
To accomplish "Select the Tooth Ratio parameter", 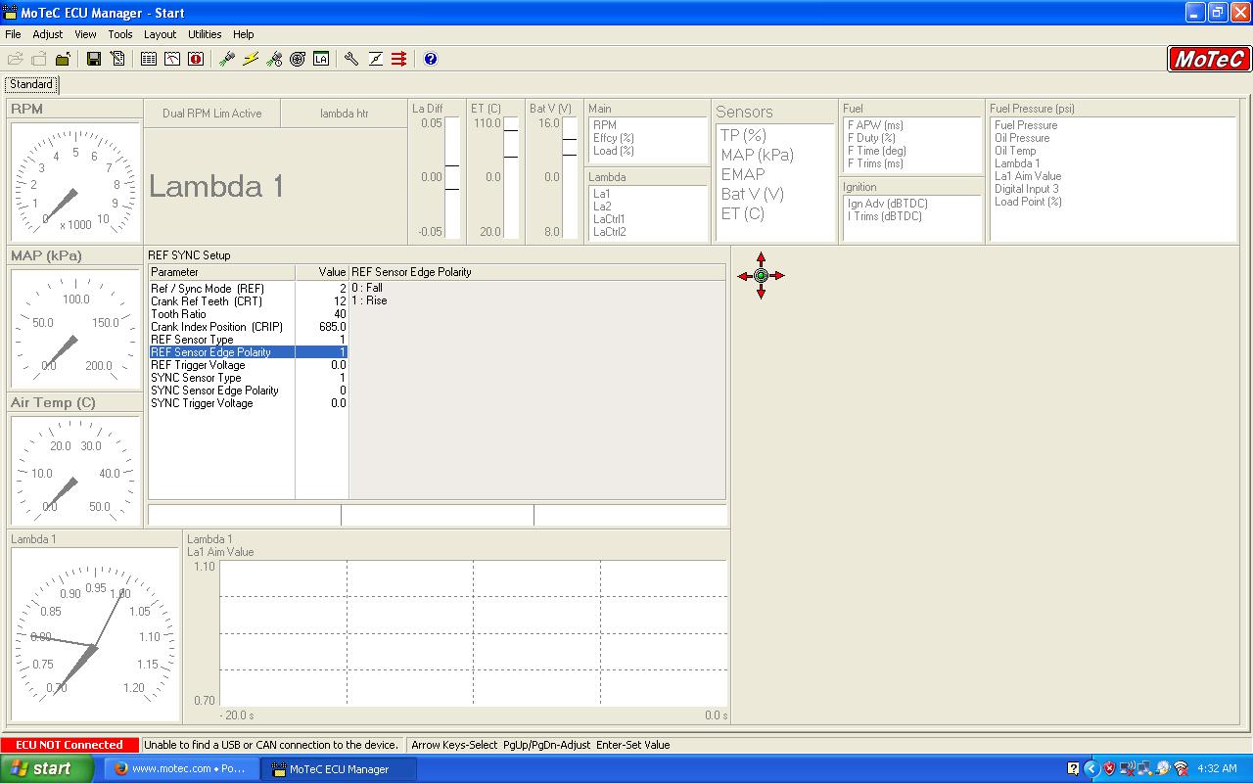I will tap(249, 314).
